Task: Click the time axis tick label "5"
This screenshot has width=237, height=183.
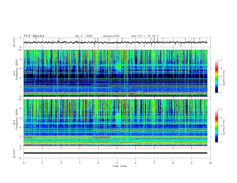Action: point(117,163)
